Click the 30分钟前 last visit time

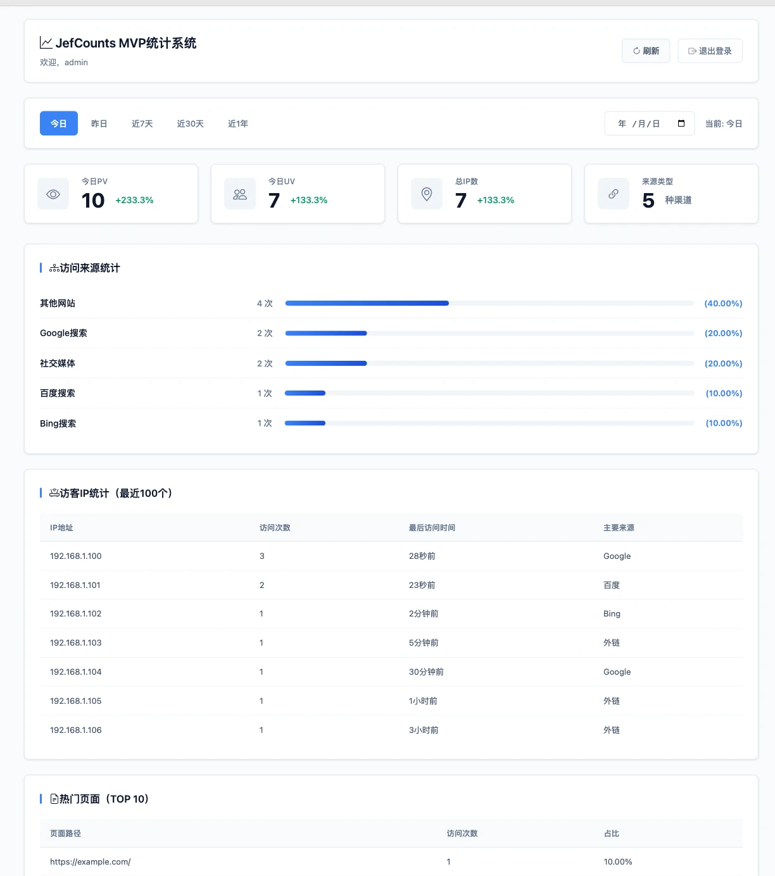426,672
